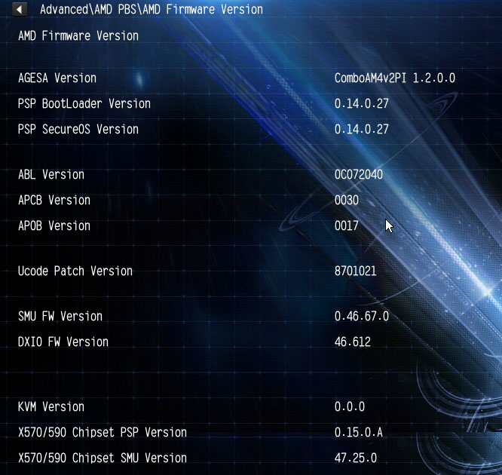Image resolution: width=502 pixels, height=475 pixels.
Task: Select the PSP BootLoader Version label
Action: 84,104
